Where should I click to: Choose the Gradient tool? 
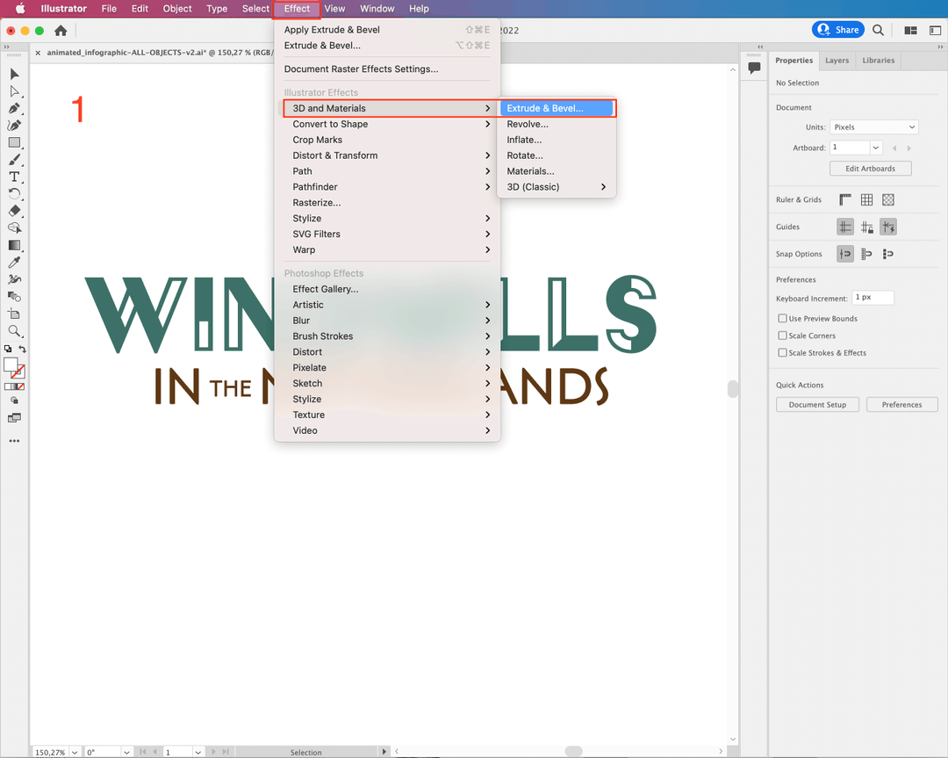[14, 245]
